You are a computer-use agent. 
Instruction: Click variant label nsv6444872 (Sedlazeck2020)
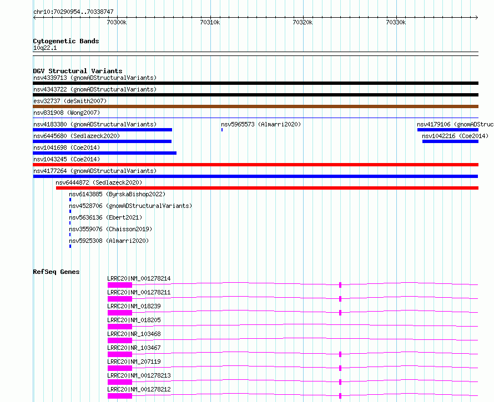(99, 182)
